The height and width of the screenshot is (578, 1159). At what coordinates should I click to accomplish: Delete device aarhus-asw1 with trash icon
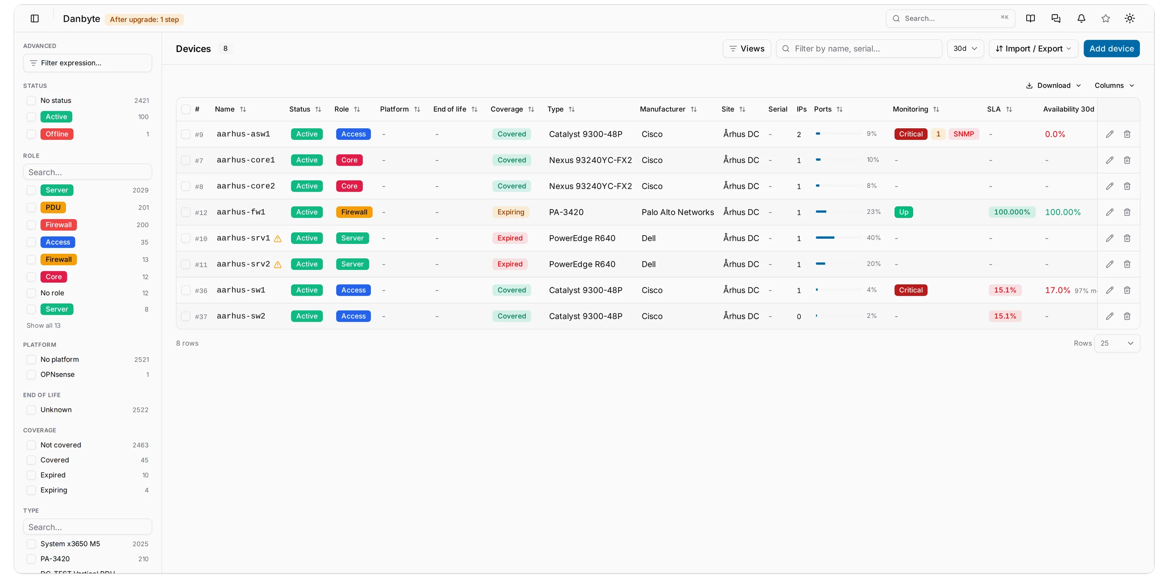click(1127, 134)
